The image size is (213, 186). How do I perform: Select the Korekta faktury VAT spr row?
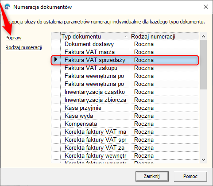125,140
